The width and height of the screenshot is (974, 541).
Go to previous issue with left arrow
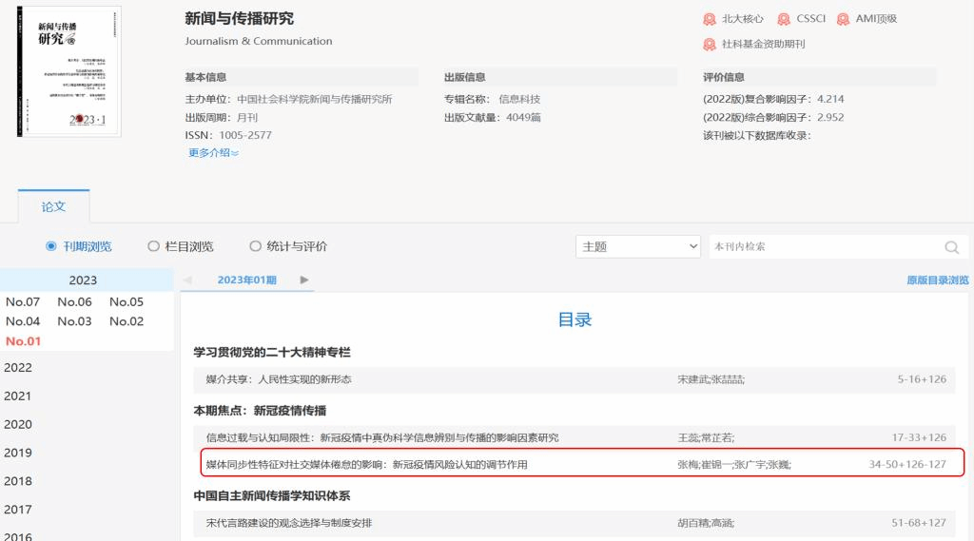(x=187, y=280)
